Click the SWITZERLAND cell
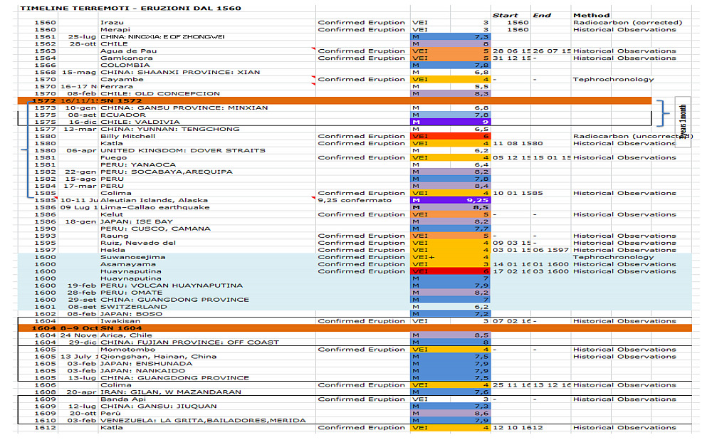The image size is (712, 440). click(134, 307)
